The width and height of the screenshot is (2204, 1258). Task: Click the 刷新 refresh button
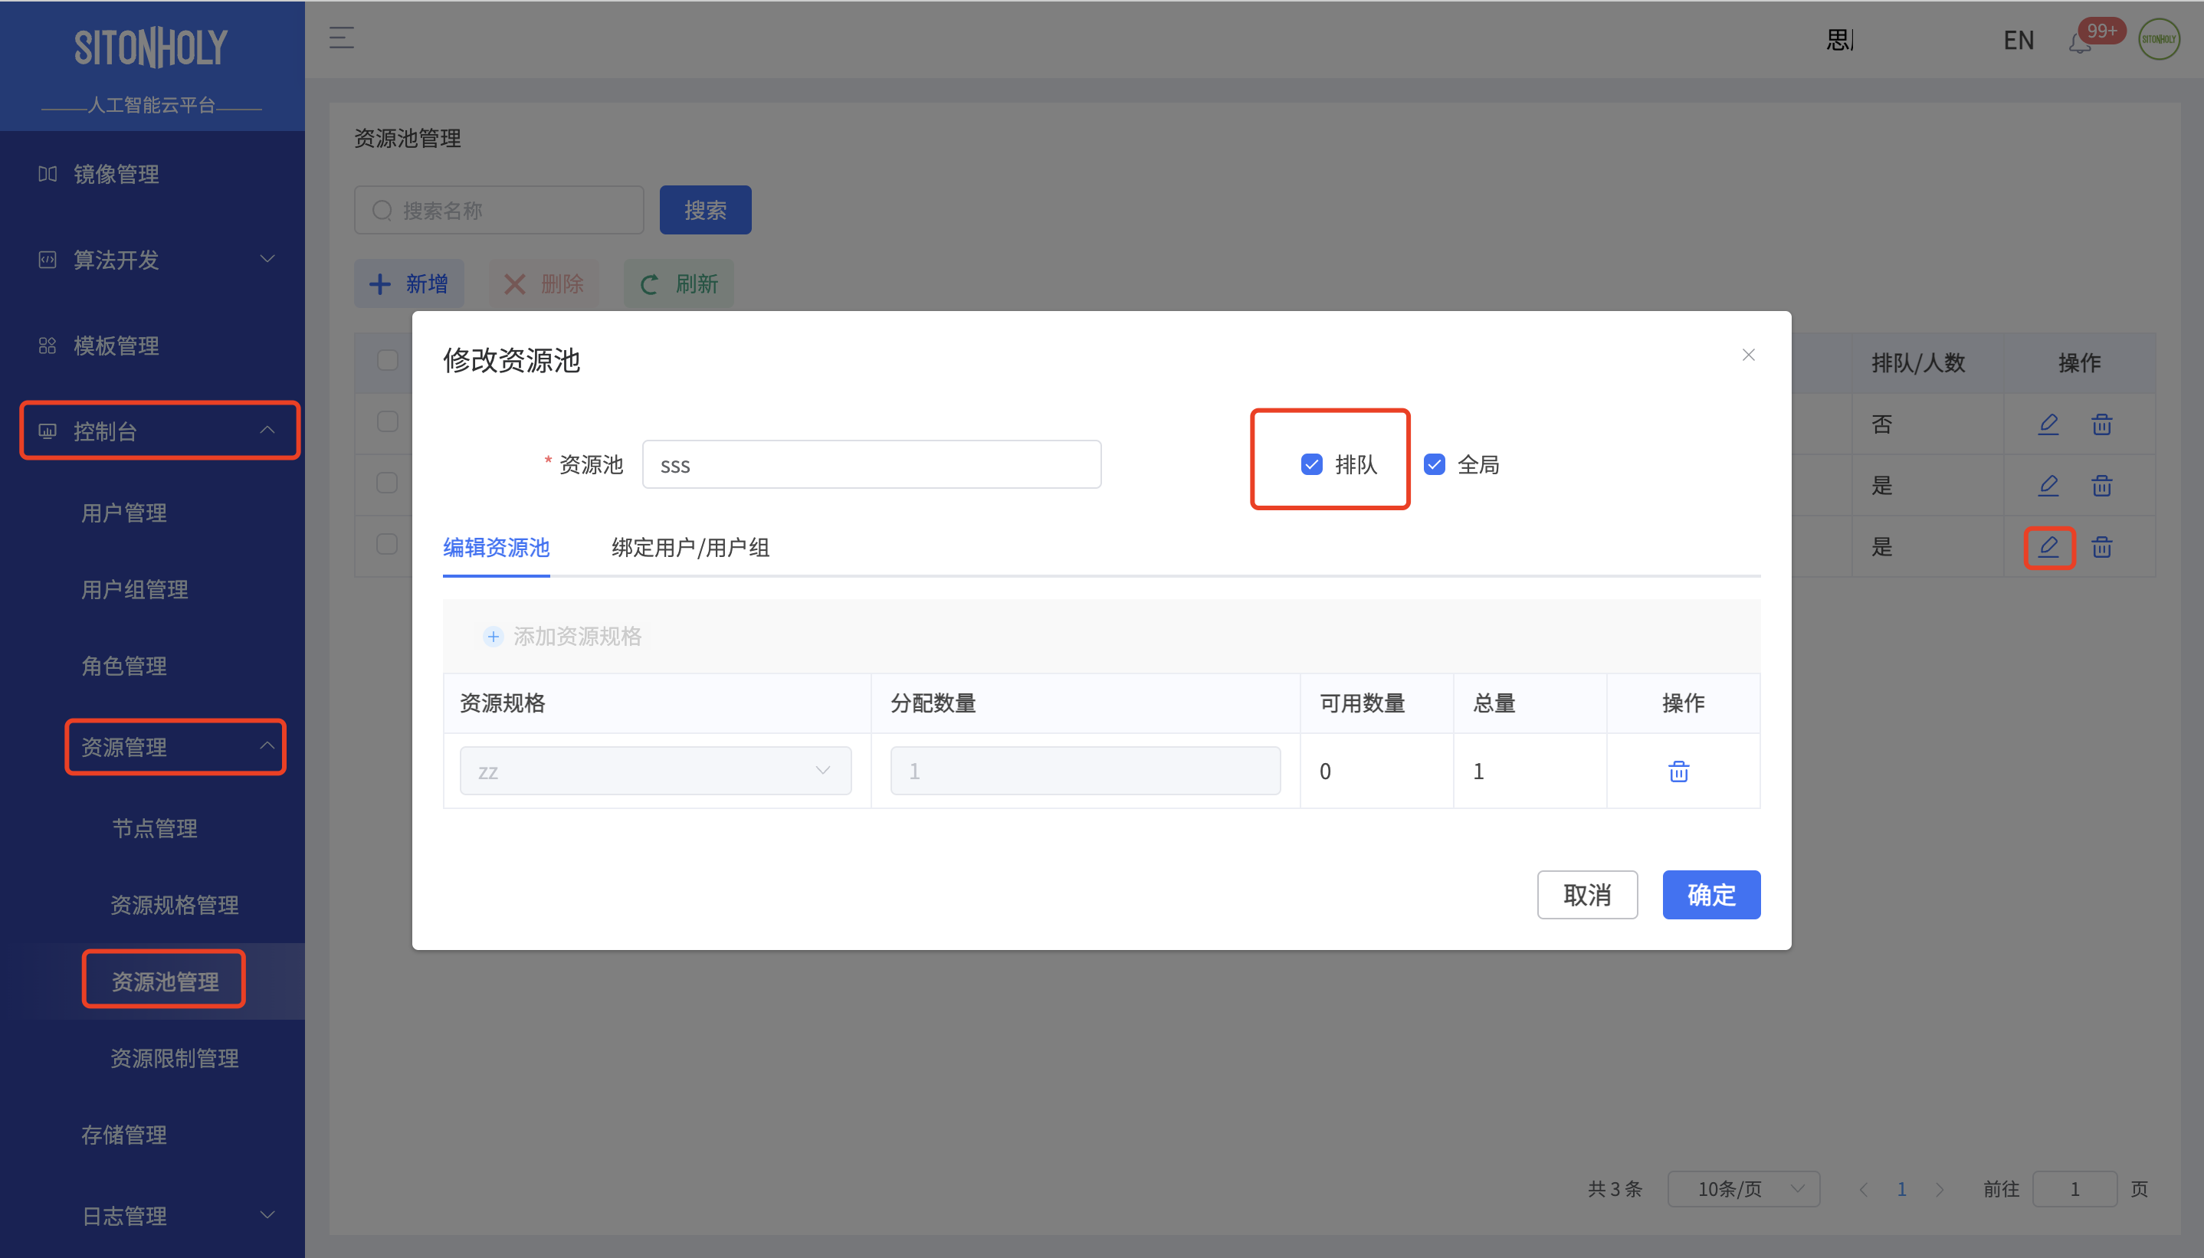coord(678,284)
